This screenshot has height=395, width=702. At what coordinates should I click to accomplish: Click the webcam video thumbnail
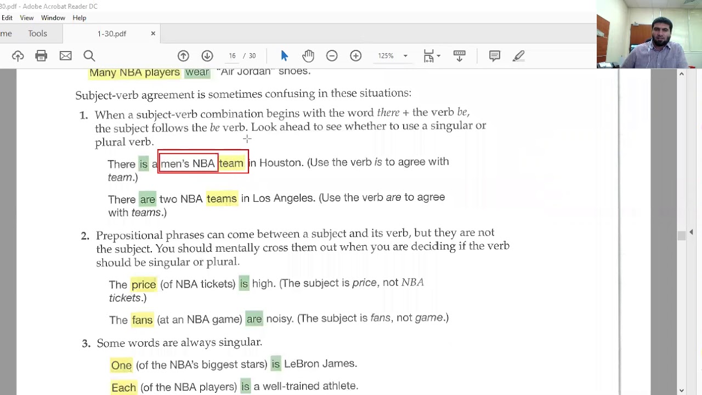point(649,34)
